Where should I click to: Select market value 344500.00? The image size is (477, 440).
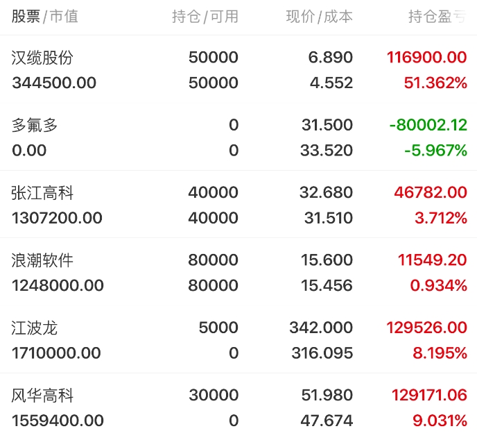pos(54,83)
